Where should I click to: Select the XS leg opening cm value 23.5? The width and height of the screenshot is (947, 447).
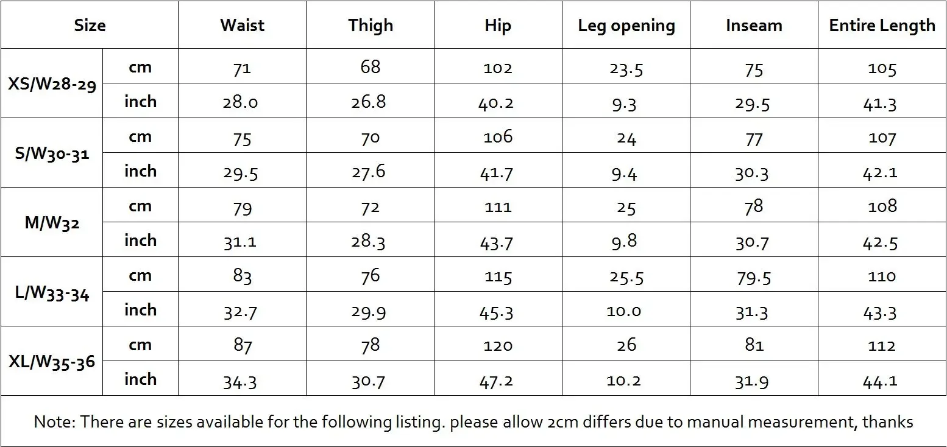[x=626, y=68]
